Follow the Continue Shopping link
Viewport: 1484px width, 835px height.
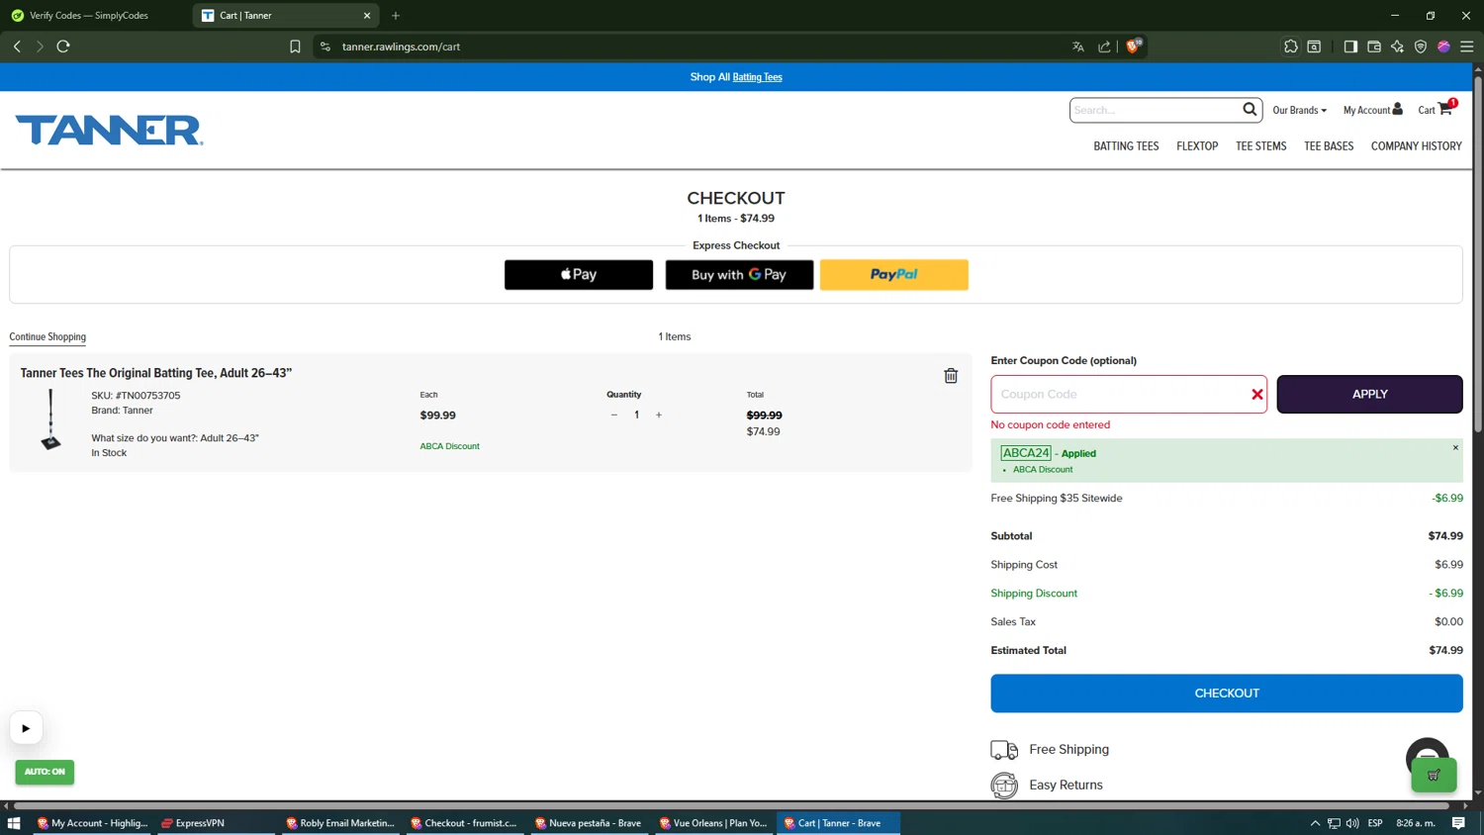coord(47,337)
